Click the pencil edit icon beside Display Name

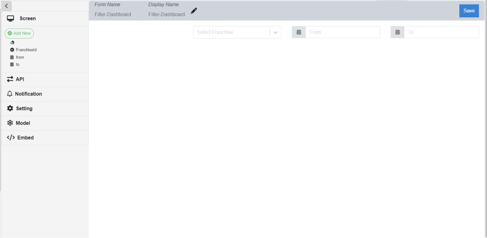(x=194, y=11)
